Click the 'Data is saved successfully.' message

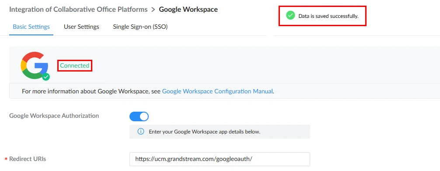pos(328,16)
